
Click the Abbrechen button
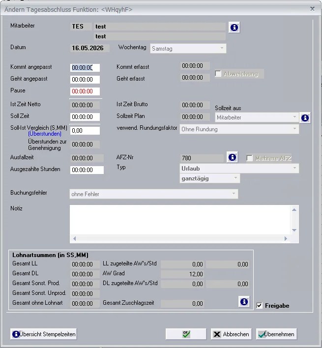(231, 334)
